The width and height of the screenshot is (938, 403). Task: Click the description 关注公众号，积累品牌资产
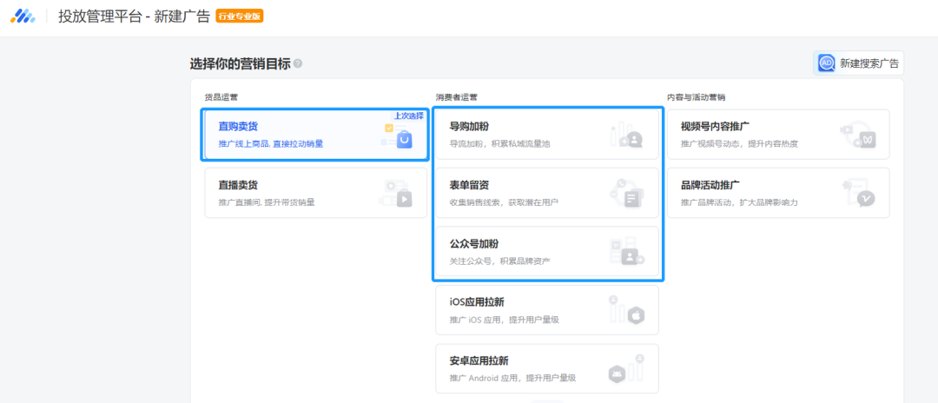(499, 261)
